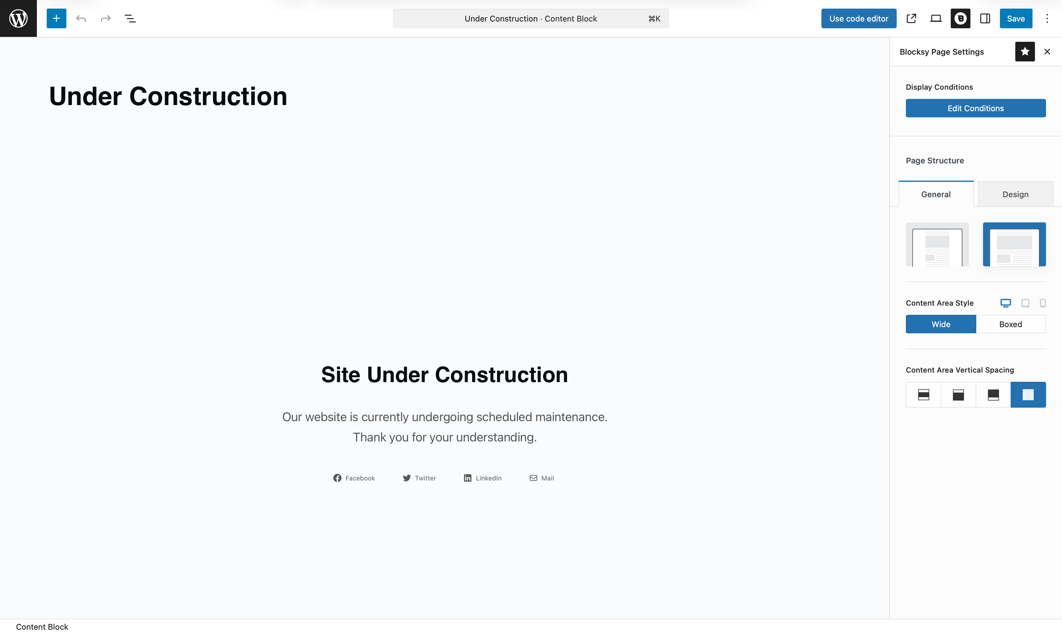The image size is (1062, 634).
Task: Click the LinkedIn social link
Action: click(482, 478)
